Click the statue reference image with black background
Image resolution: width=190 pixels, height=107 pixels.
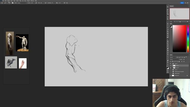[x=22, y=43]
